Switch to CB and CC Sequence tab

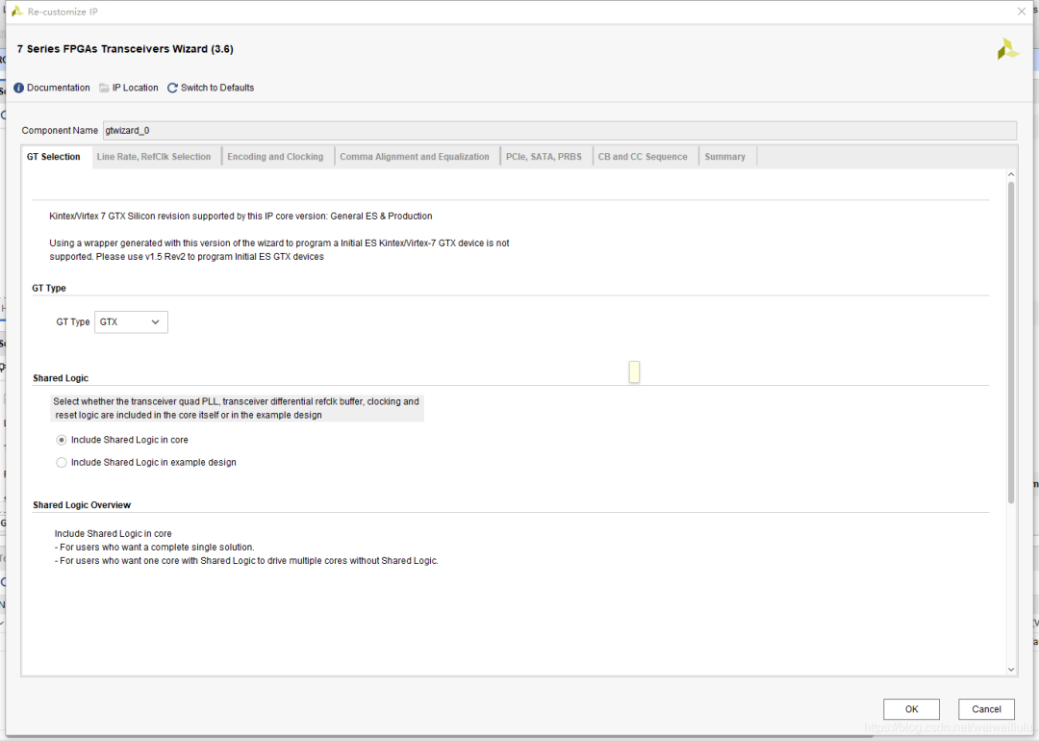pyautogui.click(x=643, y=157)
